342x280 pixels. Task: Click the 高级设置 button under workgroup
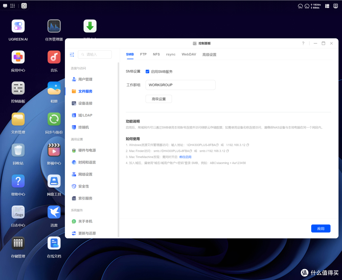[159, 99]
